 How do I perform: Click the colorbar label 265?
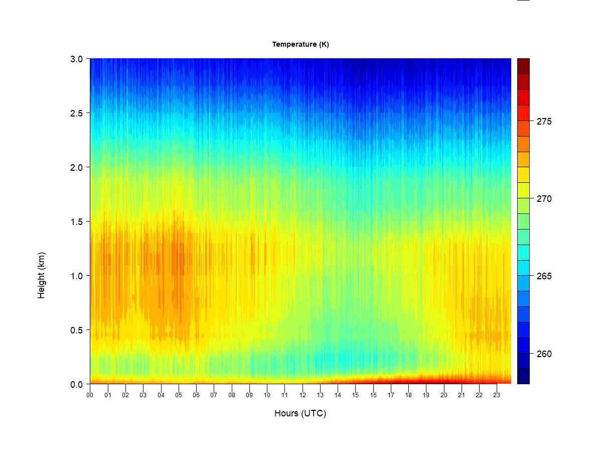coord(544,276)
